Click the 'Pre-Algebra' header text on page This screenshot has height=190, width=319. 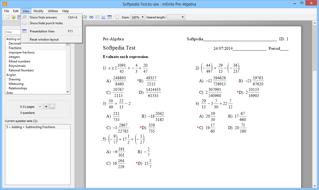113,39
